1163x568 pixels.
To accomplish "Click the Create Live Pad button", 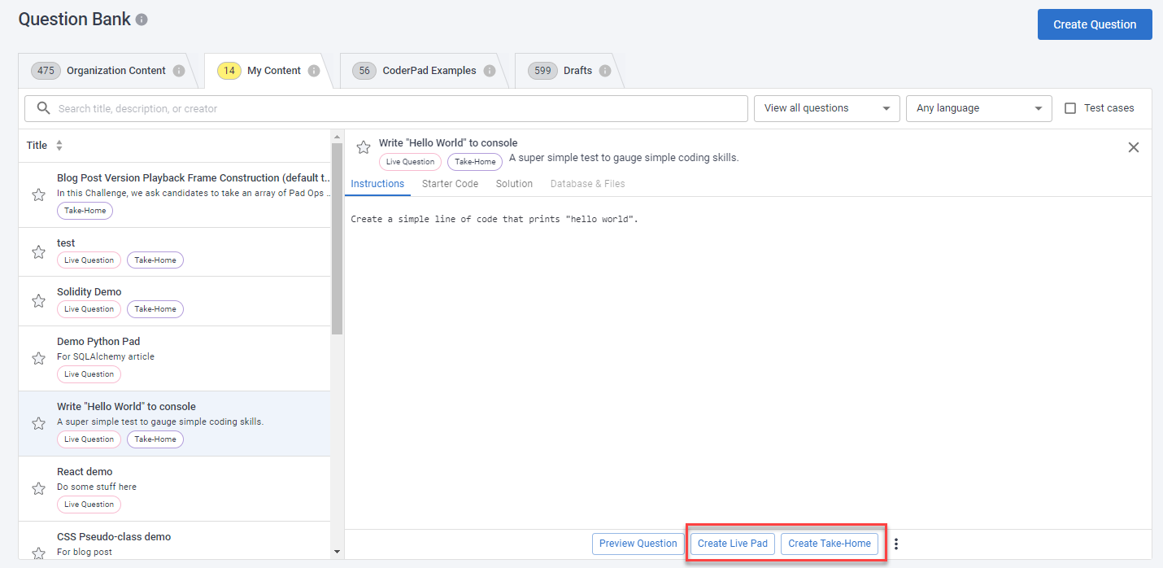I will (732, 544).
